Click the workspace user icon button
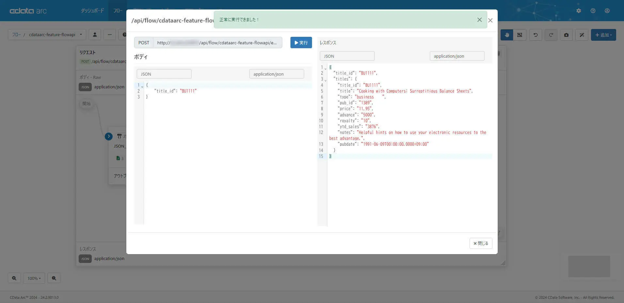Viewport: 624px width, 303px height. click(x=95, y=35)
